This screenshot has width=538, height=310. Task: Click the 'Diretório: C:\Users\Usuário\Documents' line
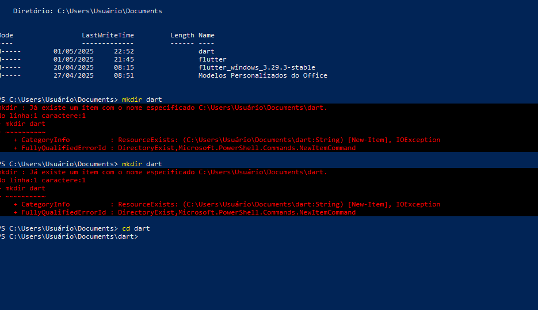pos(87,11)
